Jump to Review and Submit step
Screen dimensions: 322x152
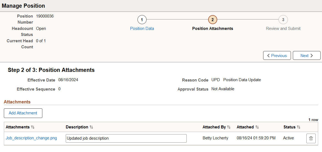(x=283, y=29)
